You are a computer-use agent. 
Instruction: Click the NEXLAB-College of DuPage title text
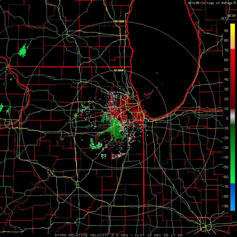pos(210,3)
